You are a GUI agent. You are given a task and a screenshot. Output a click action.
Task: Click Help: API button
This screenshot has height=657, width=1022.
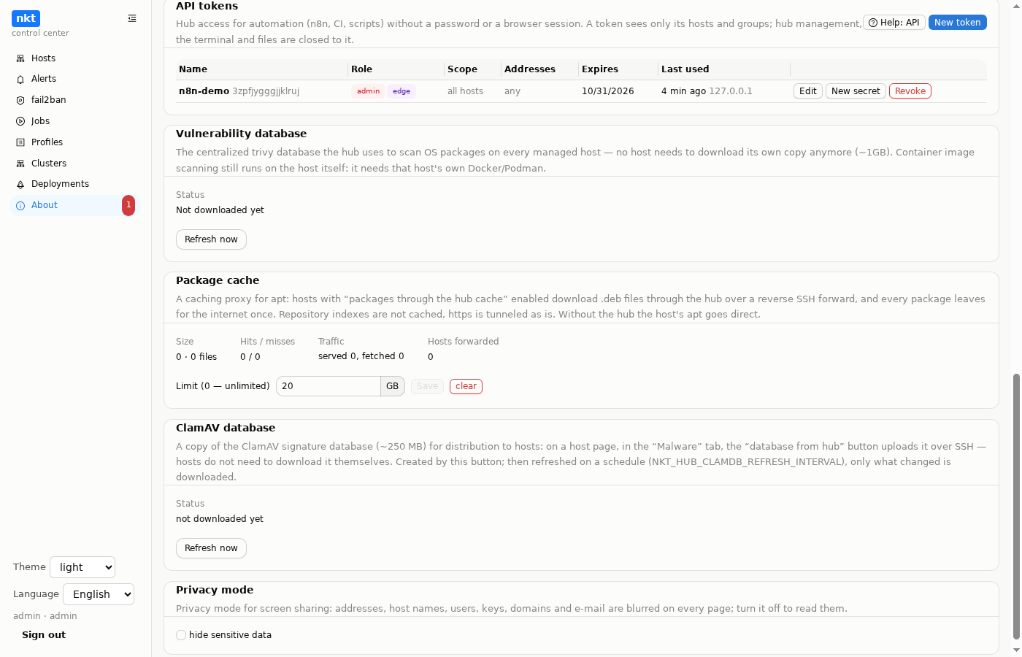coord(894,23)
